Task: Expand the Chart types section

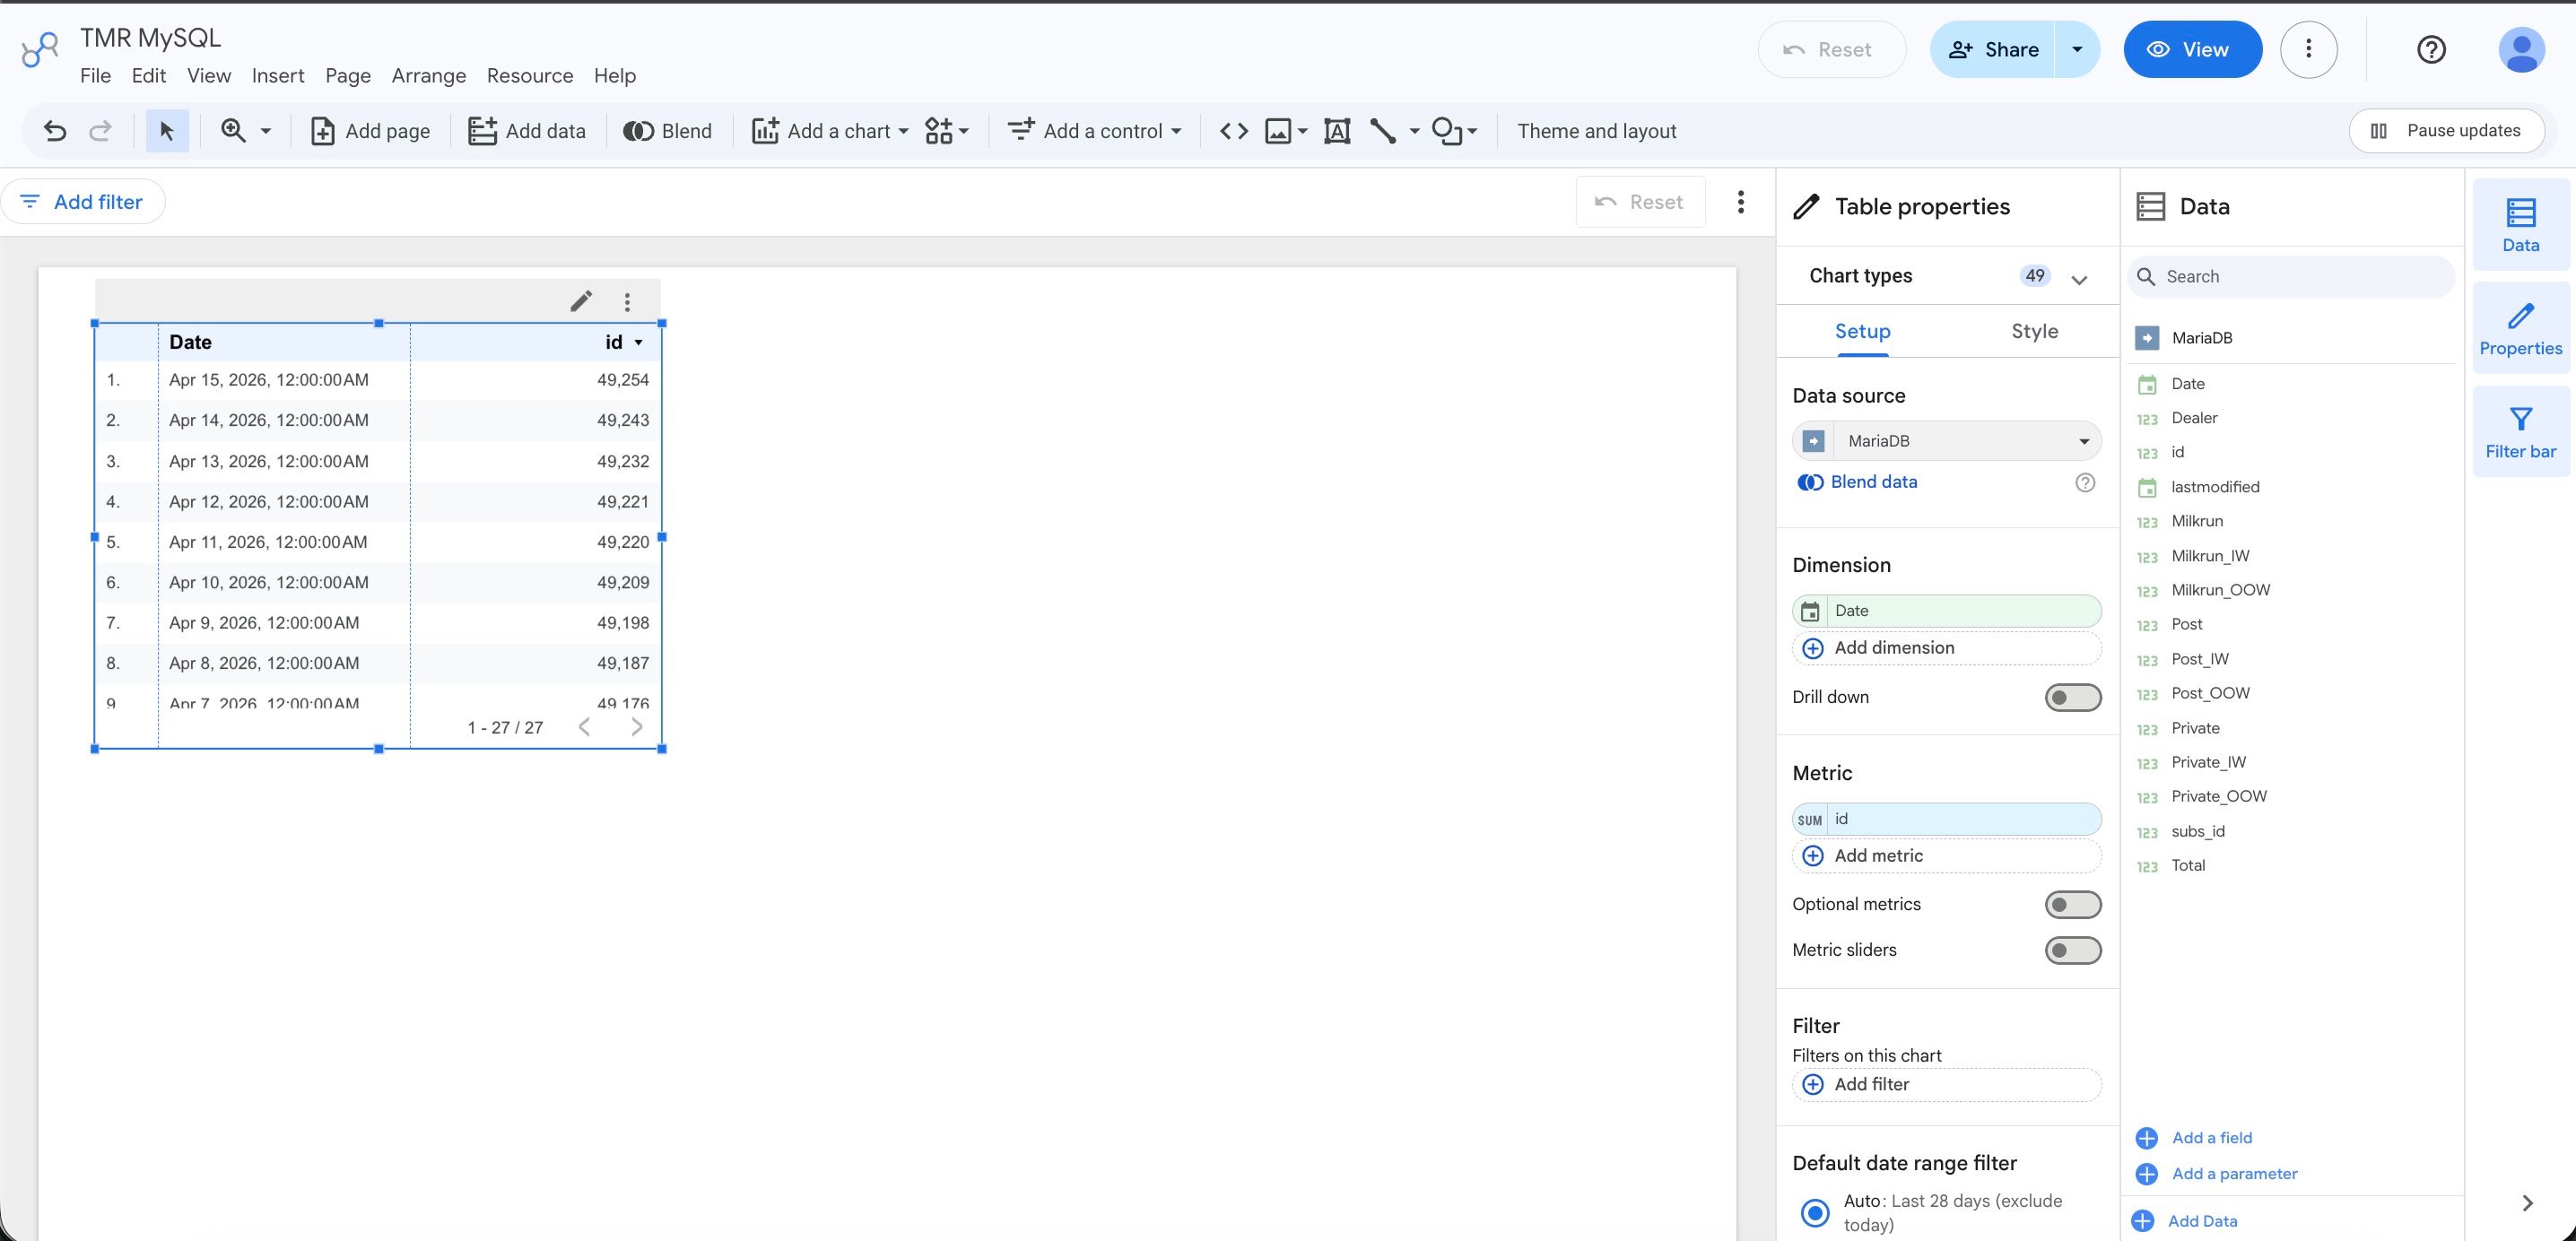Action: (x=2079, y=279)
